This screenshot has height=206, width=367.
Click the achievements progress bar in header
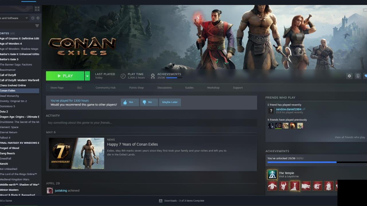click(x=174, y=78)
